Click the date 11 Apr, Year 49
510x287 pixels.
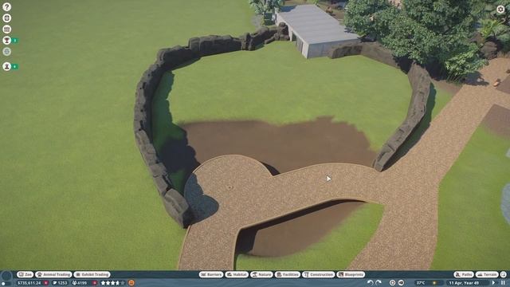(464, 283)
